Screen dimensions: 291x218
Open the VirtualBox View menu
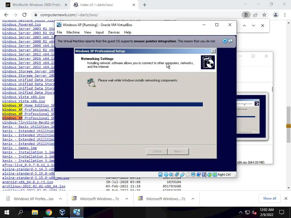click(x=88, y=32)
